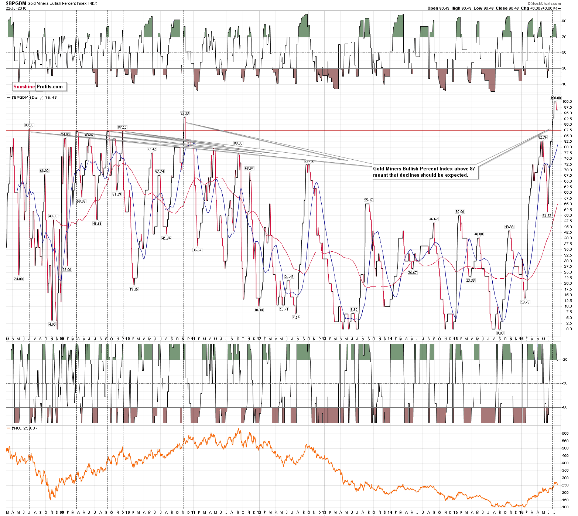Screen dimensions: 578x516
Task: Click the 4.00 low value label
Action: tap(52, 325)
